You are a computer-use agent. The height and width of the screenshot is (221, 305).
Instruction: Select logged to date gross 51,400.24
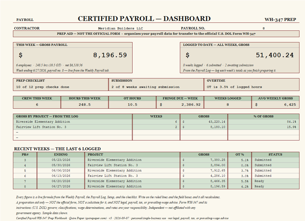pos(274,55)
